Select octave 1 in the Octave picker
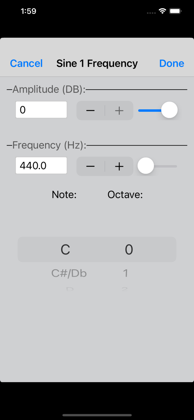194x420 pixels. pos(125,273)
